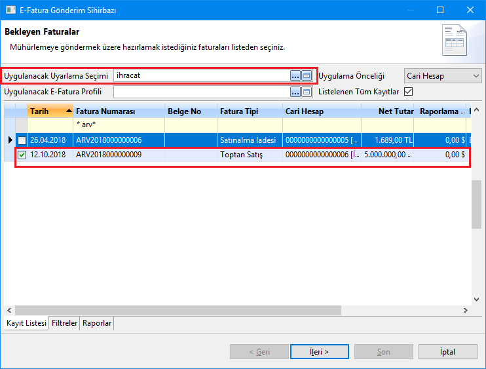Click the Tarih column sort arrow
The width and height of the screenshot is (486, 369).
(69, 111)
